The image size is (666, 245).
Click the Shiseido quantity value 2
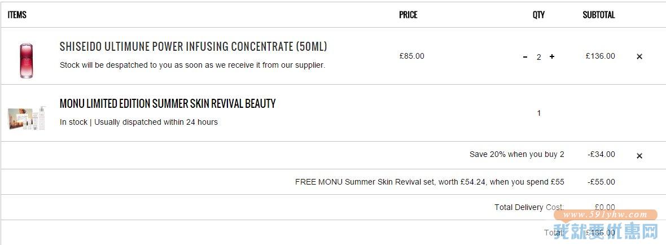(538, 57)
